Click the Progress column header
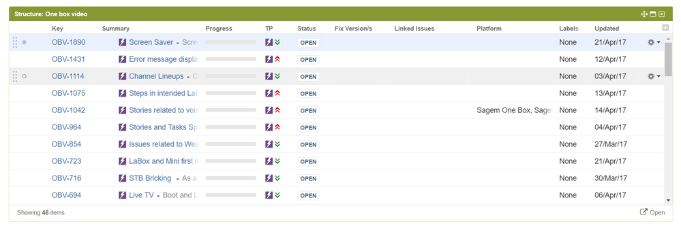 point(218,29)
